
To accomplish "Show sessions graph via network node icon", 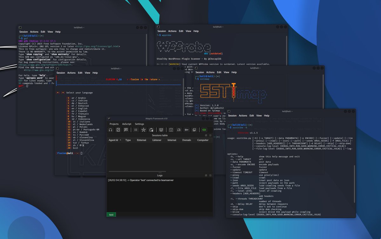I will (144, 130).
